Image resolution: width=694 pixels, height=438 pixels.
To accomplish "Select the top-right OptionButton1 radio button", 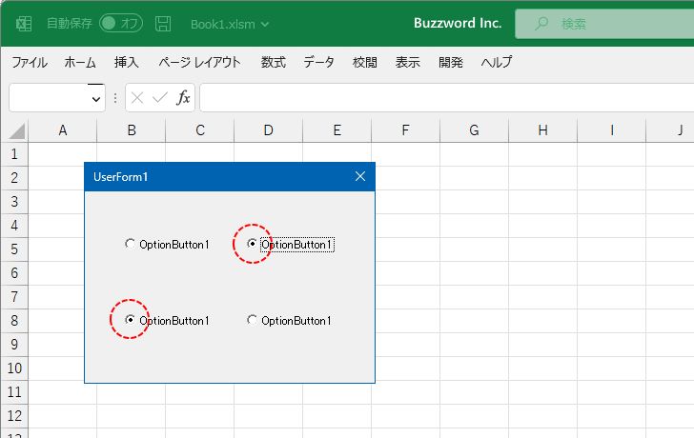I will pyautogui.click(x=252, y=244).
